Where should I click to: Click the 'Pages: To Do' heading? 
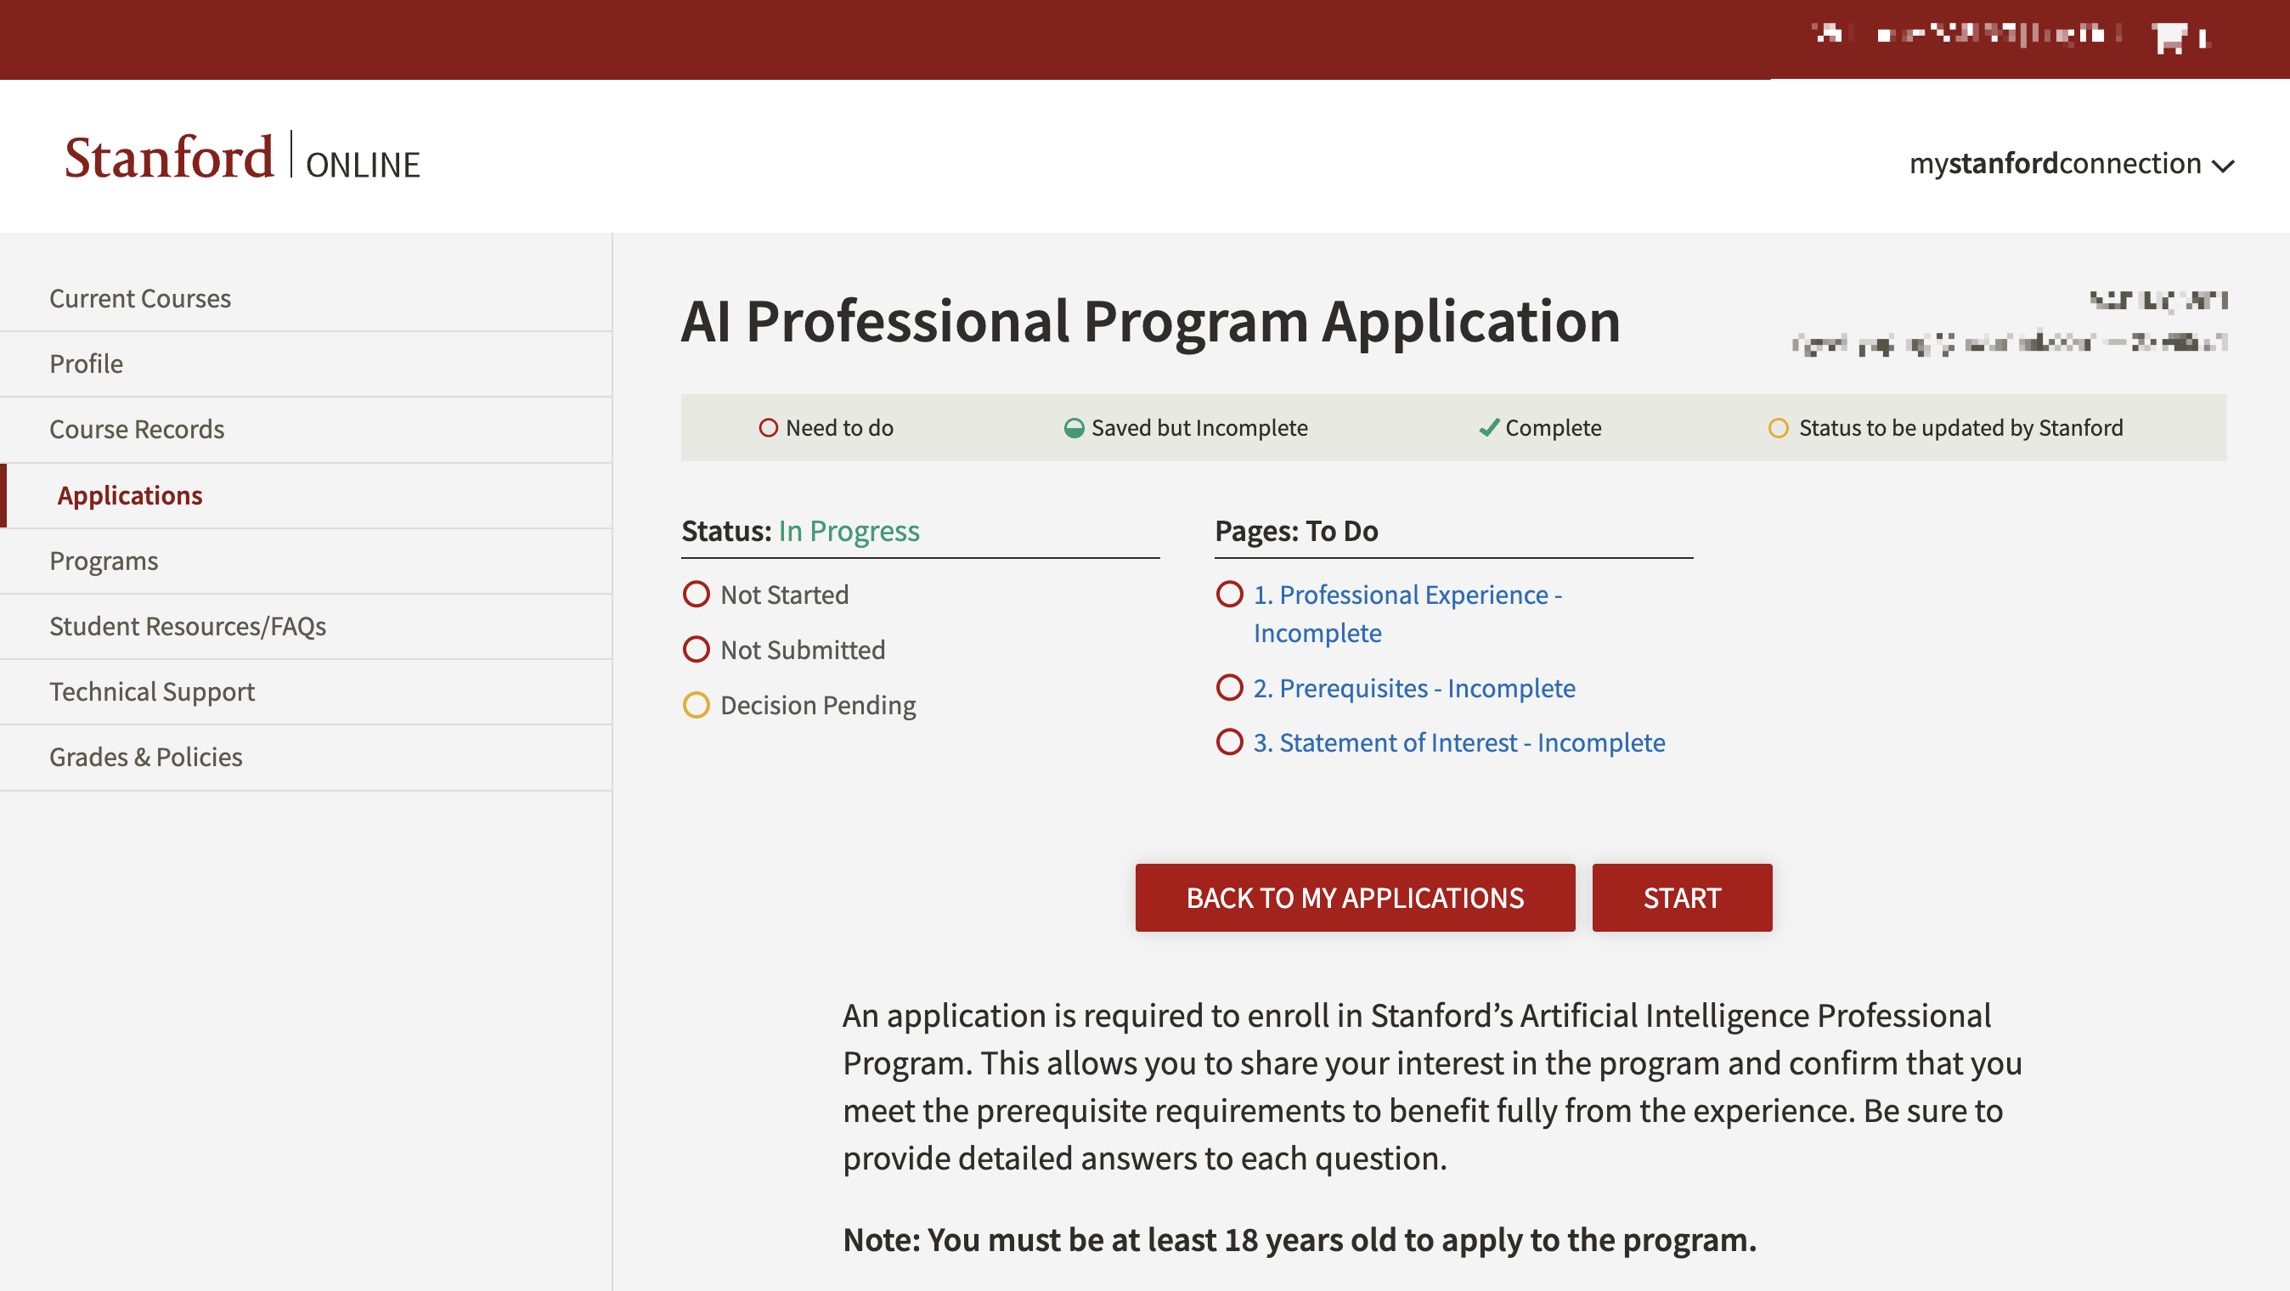(1296, 531)
